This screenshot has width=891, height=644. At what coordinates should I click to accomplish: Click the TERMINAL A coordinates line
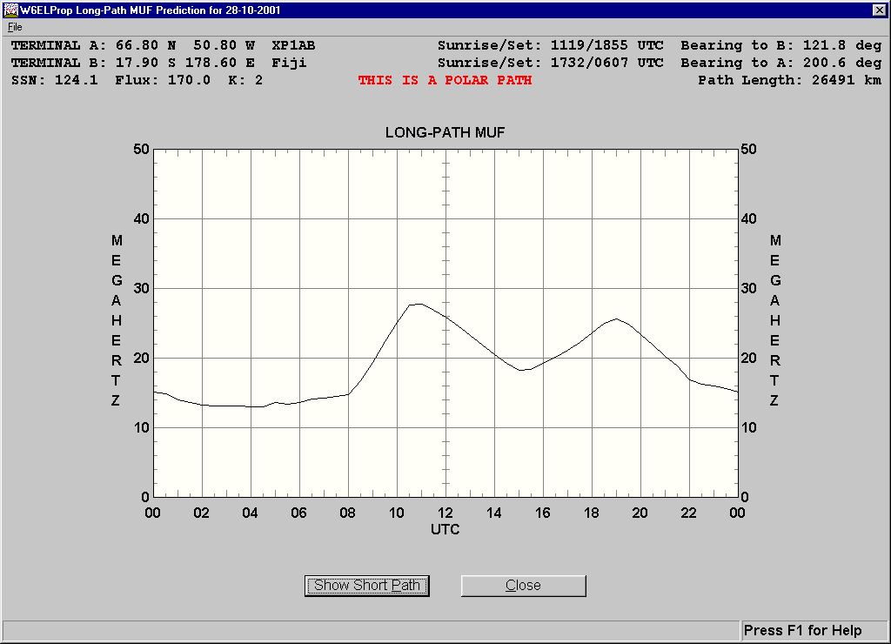pyautogui.click(x=163, y=45)
